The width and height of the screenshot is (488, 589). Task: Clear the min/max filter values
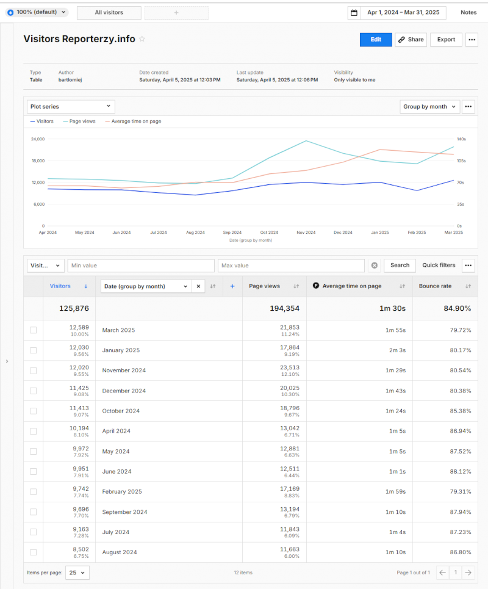(375, 266)
